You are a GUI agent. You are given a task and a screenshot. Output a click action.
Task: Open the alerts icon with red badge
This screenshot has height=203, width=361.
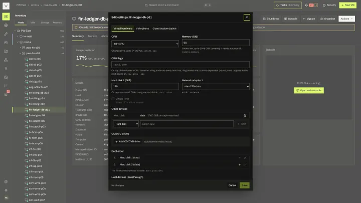(6, 94)
